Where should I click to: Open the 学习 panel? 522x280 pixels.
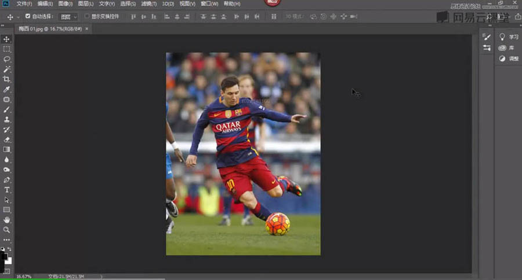pos(509,37)
